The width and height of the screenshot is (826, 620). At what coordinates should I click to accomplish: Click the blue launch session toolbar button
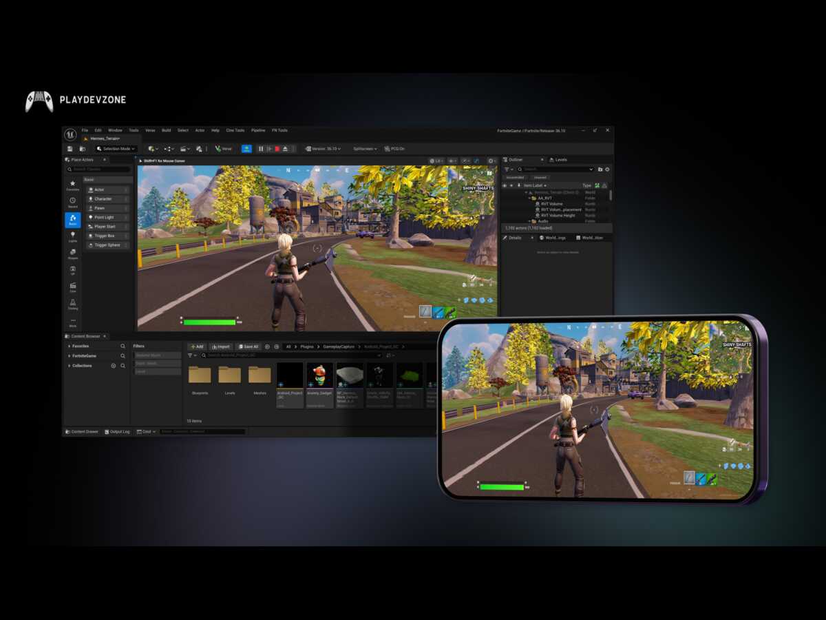(x=246, y=149)
